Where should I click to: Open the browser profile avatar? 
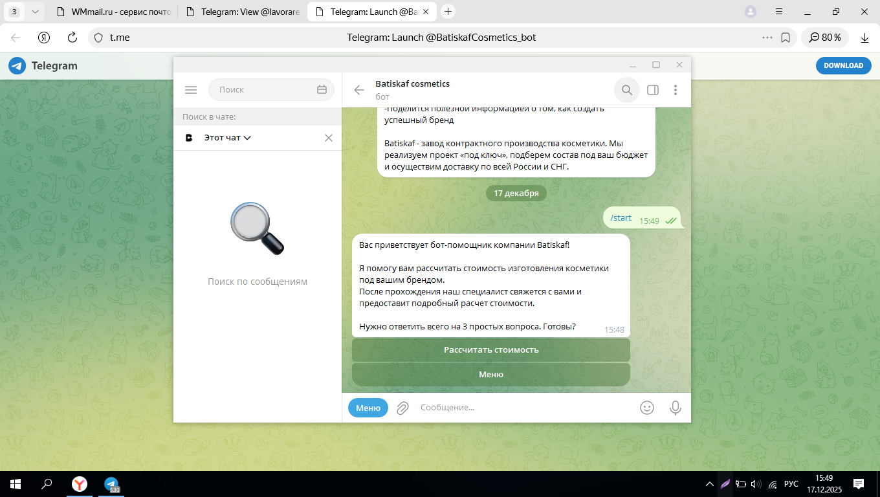[751, 12]
